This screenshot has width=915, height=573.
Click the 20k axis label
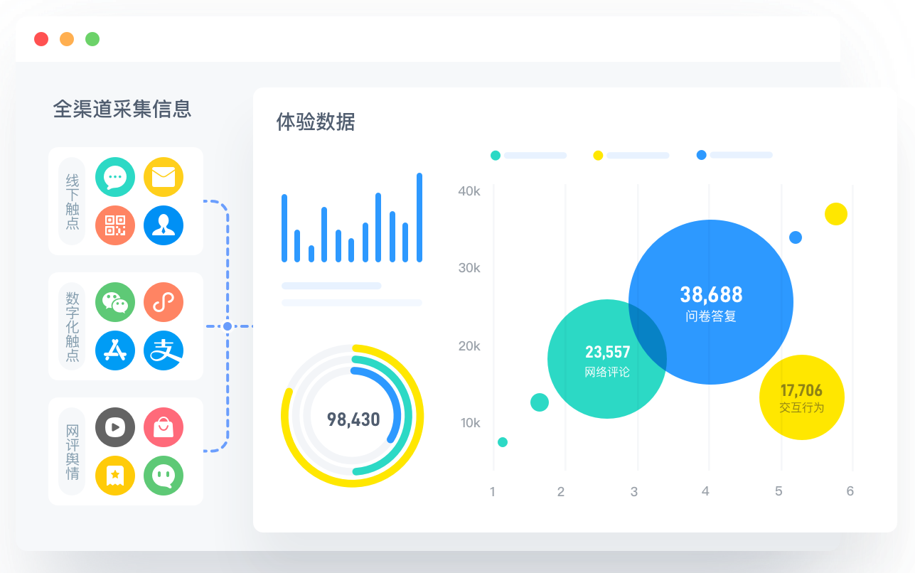[x=469, y=346]
